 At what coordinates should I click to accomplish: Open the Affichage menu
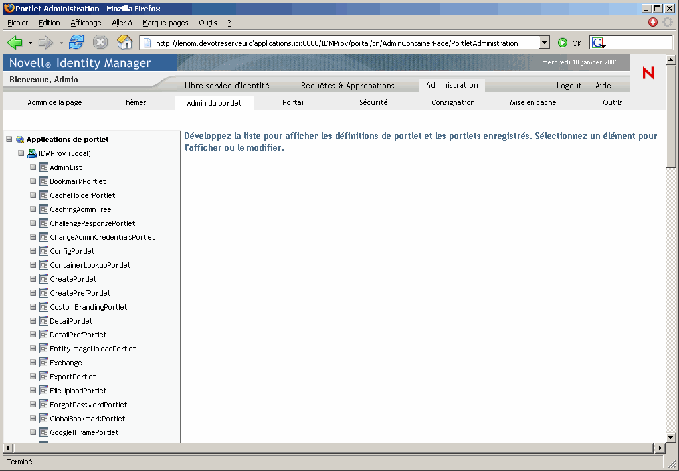click(x=86, y=23)
